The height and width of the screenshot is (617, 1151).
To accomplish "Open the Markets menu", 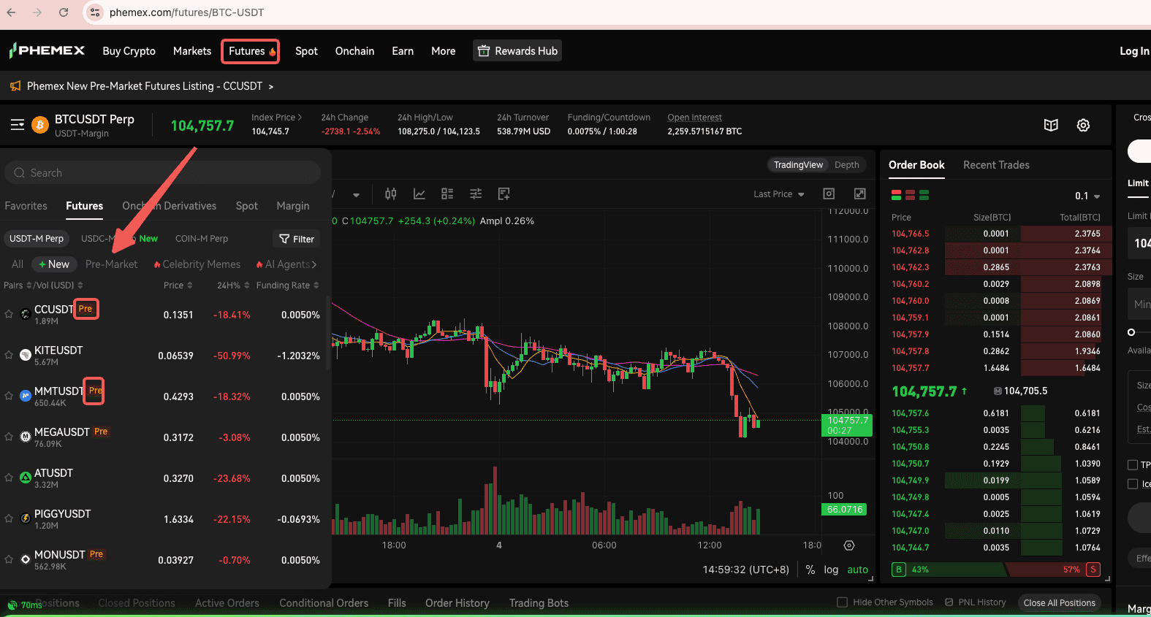I will point(192,51).
